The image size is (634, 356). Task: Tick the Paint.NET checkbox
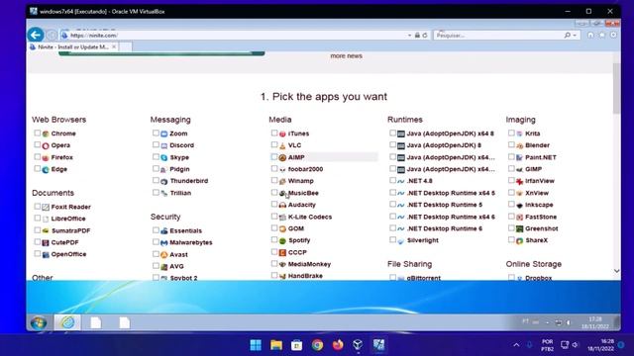(x=511, y=156)
